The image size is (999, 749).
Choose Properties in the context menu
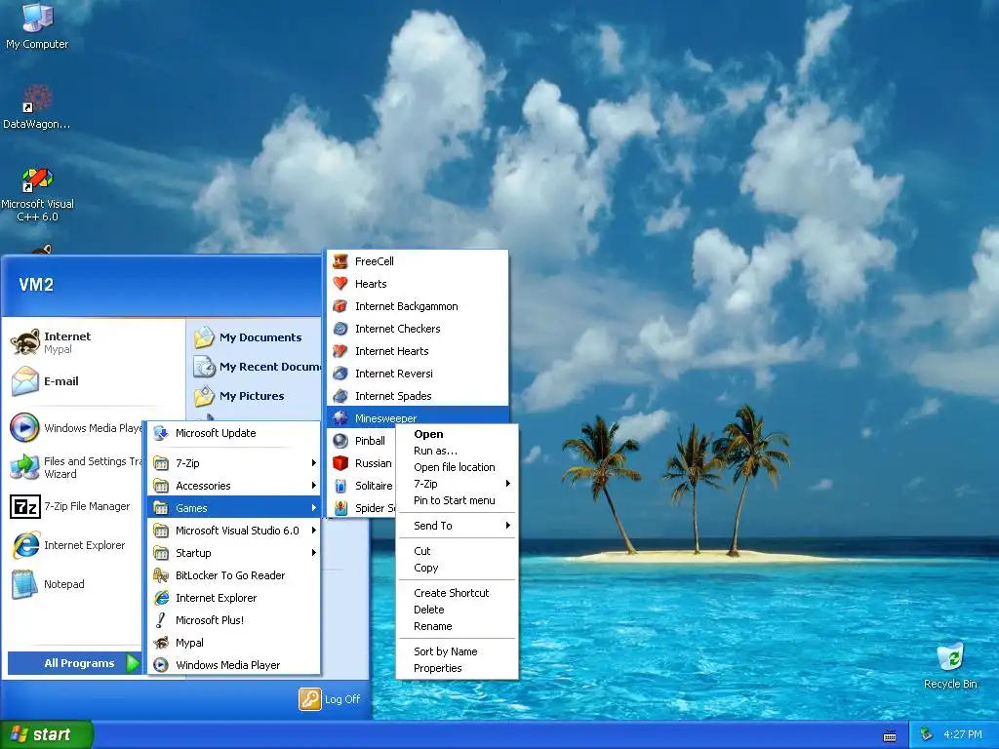coord(457,668)
